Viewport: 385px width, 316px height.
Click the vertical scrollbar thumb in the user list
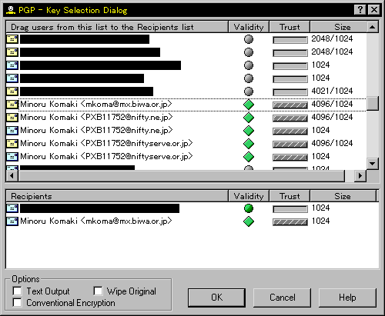point(373,103)
